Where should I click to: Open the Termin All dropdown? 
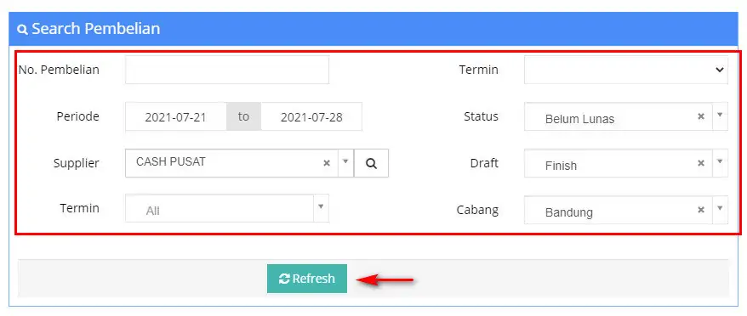pyautogui.click(x=227, y=208)
